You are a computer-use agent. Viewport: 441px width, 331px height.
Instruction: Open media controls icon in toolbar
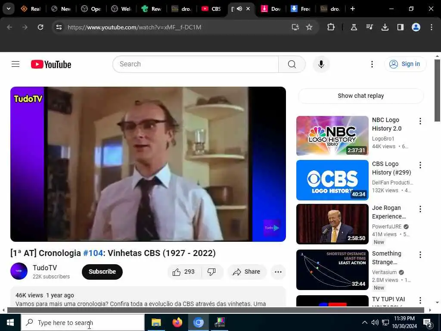coord(370,27)
